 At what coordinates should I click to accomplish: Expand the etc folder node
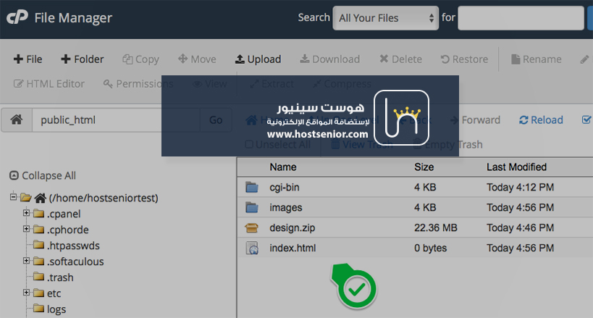pyautogui.click(x=26, y=292)
